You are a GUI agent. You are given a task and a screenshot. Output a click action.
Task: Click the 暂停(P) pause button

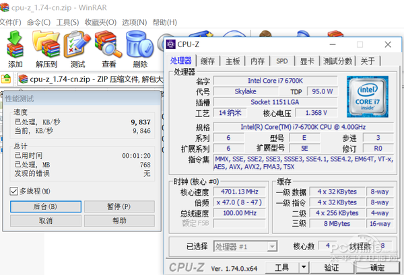tap(119, 206)
